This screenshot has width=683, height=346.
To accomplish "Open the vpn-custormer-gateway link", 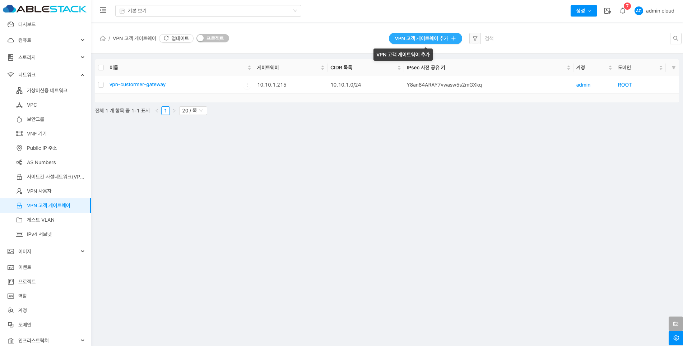I will [138, 84].
